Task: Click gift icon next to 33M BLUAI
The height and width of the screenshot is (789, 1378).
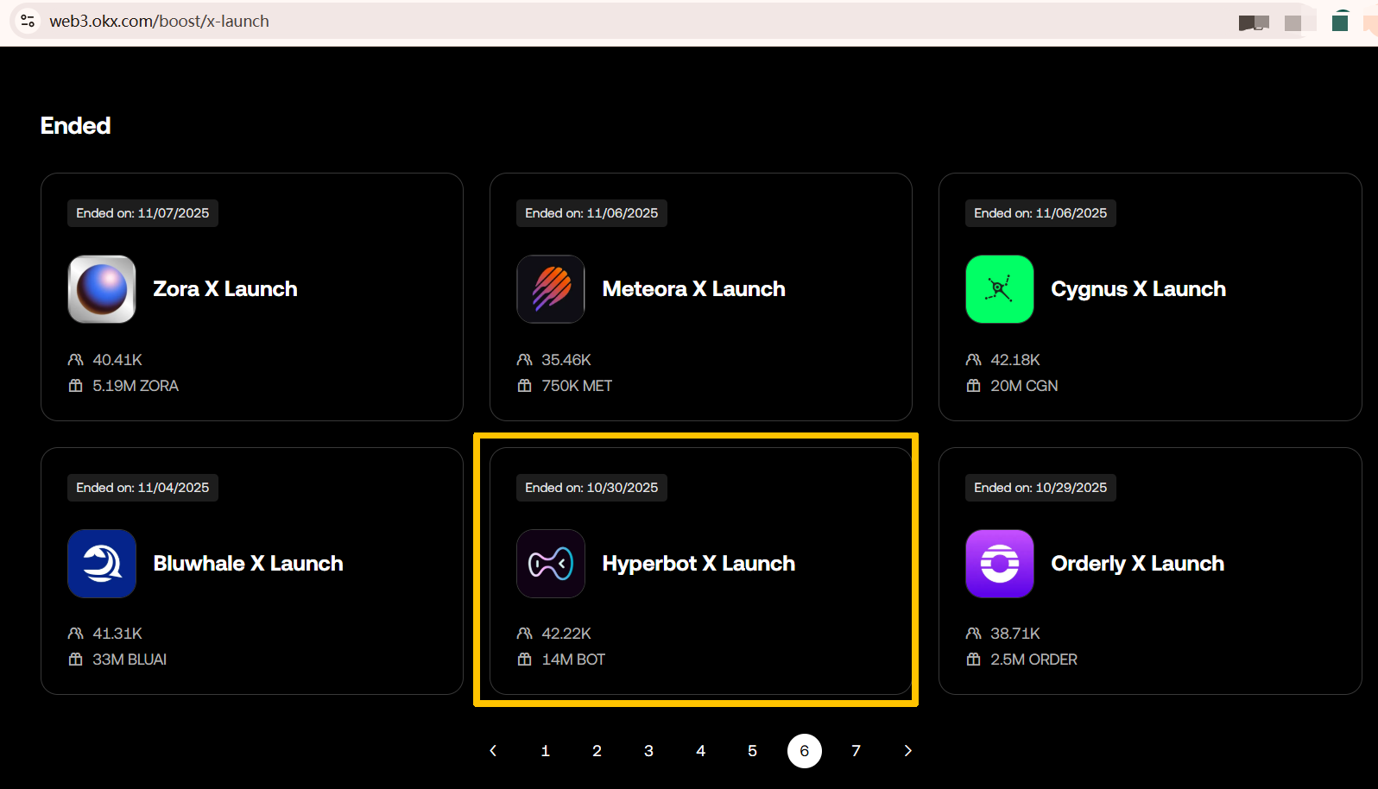Action: coord(76,660)
